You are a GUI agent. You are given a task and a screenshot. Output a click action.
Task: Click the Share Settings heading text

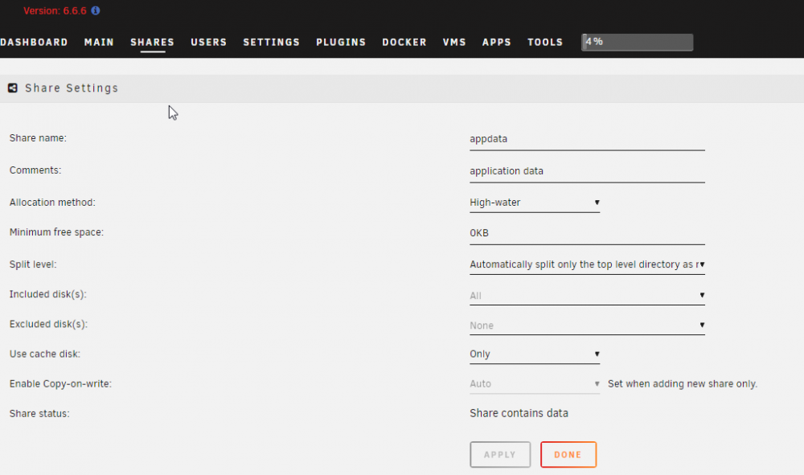[x=72, y=88]
